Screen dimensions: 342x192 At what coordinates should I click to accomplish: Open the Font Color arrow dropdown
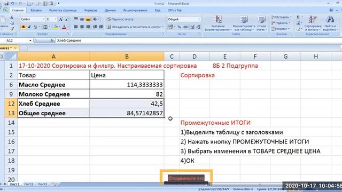pos(68,27)
